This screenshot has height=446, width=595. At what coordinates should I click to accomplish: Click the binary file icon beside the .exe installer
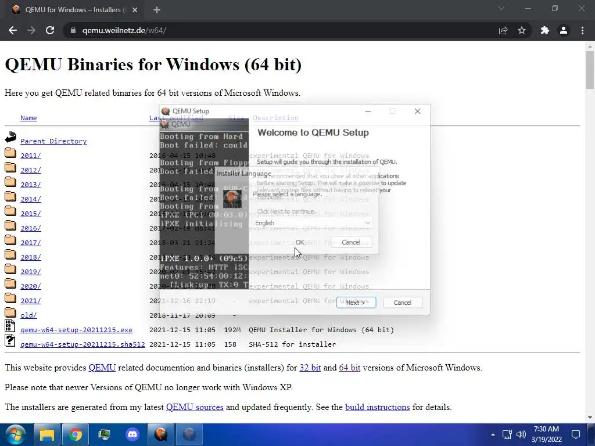[10, 326]
